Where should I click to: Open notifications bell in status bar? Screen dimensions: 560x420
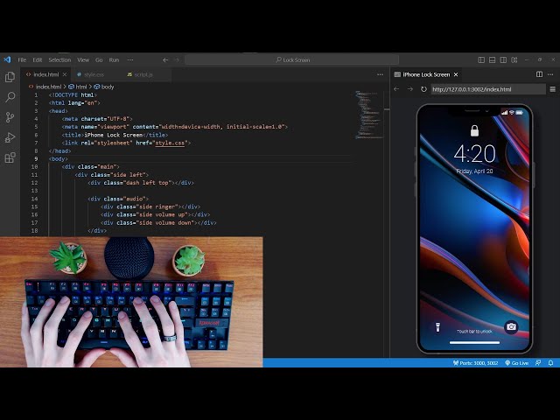pyautogui.click(x=550, y=363)
